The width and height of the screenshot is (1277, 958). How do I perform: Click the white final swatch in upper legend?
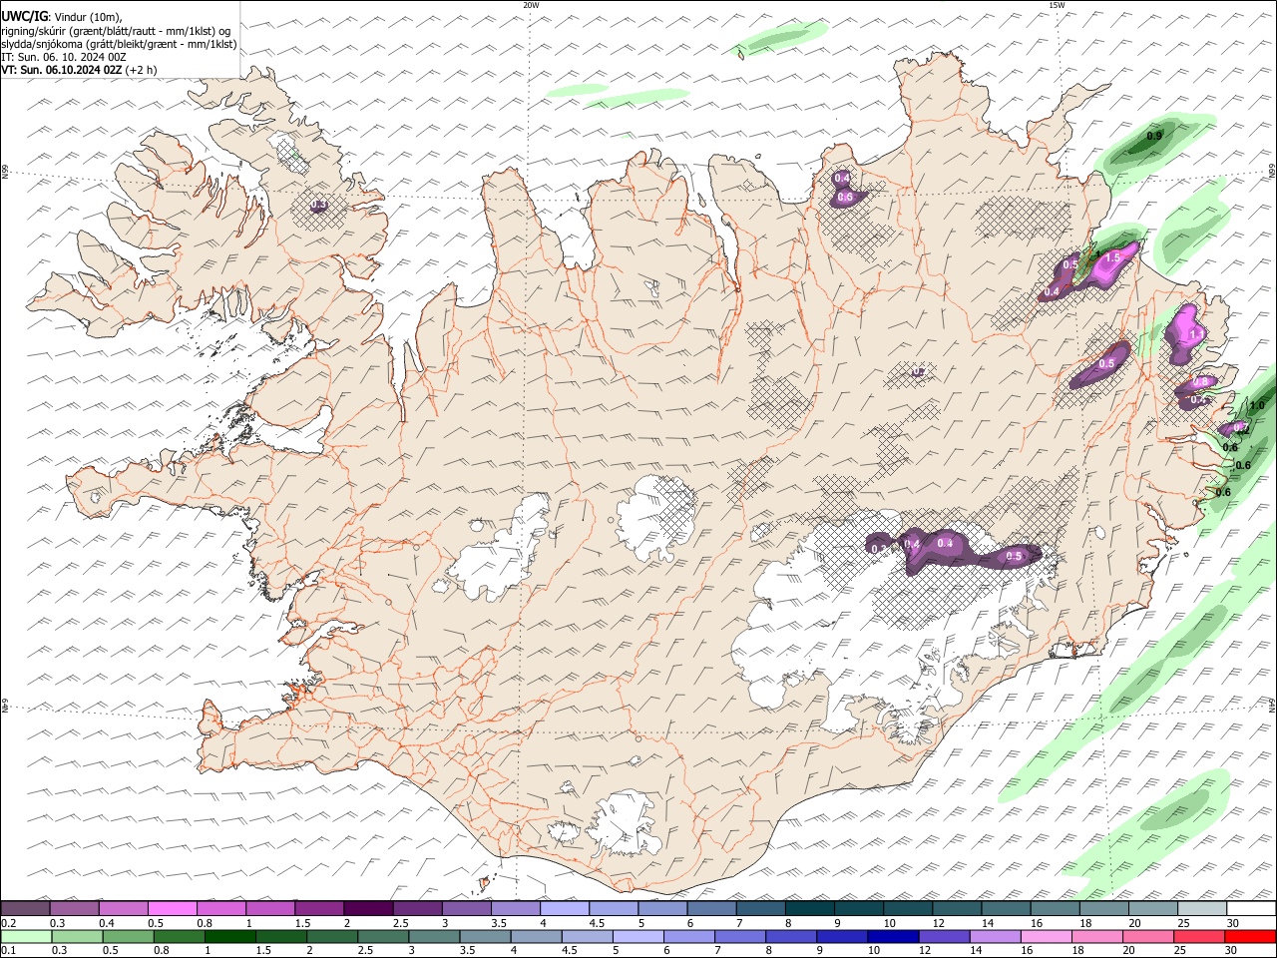pos(1251,908)
